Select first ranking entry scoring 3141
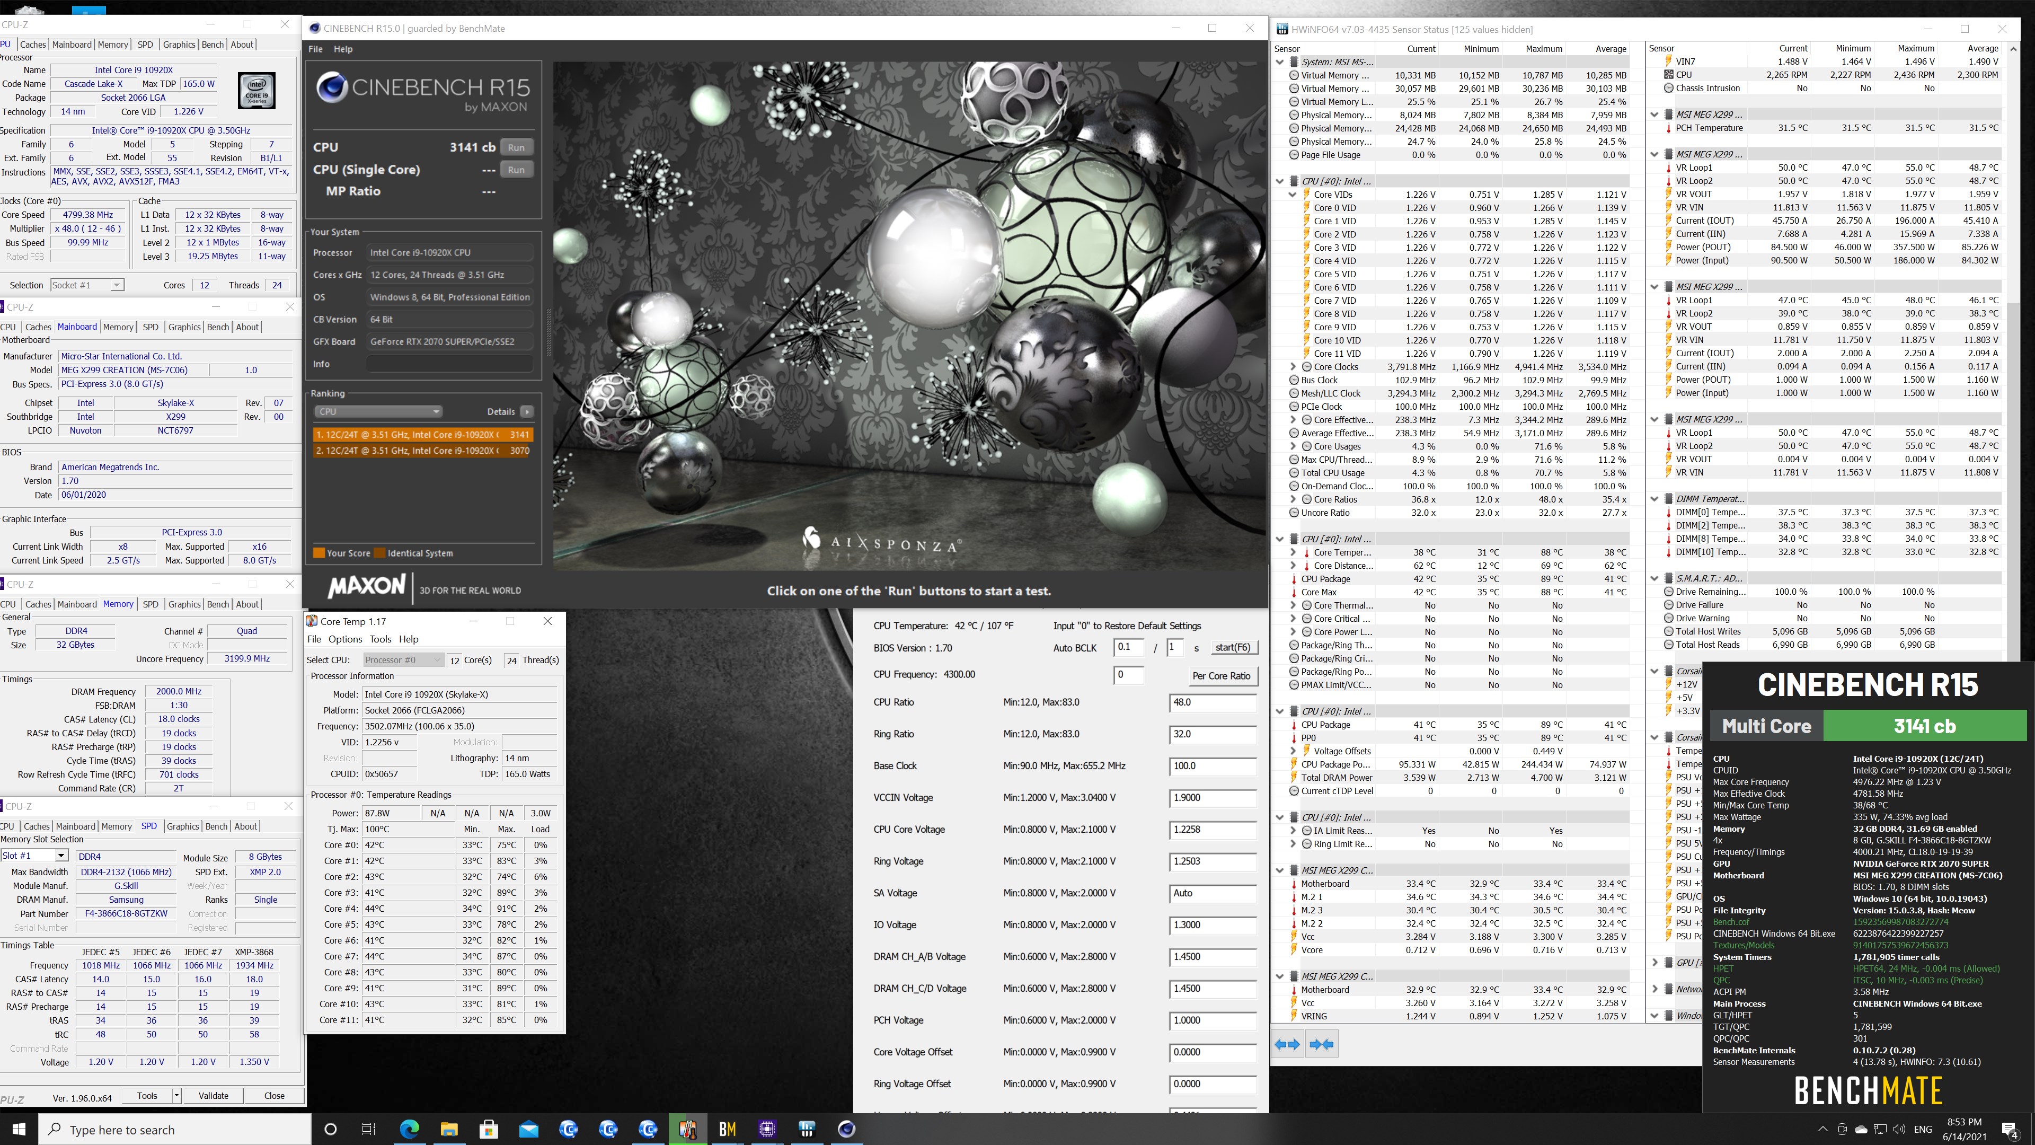Viewport: 2035px width, 1145px height. (x=423, y=435)
